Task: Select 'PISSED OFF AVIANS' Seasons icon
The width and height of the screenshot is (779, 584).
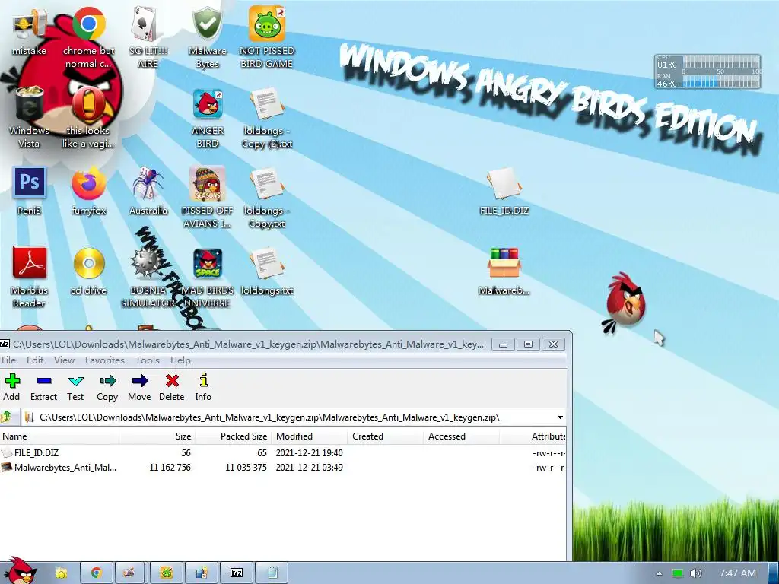Action: [x=207, y=197]
